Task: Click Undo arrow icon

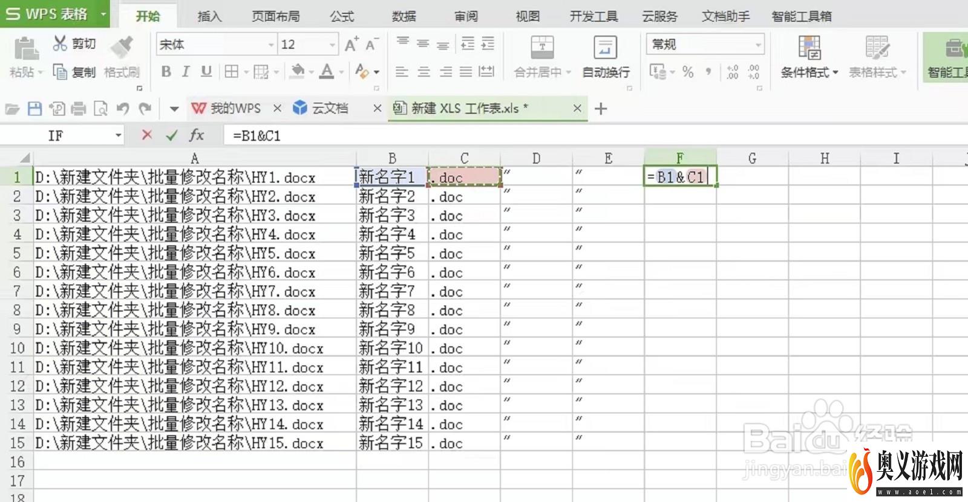Action: coord(123,109)
